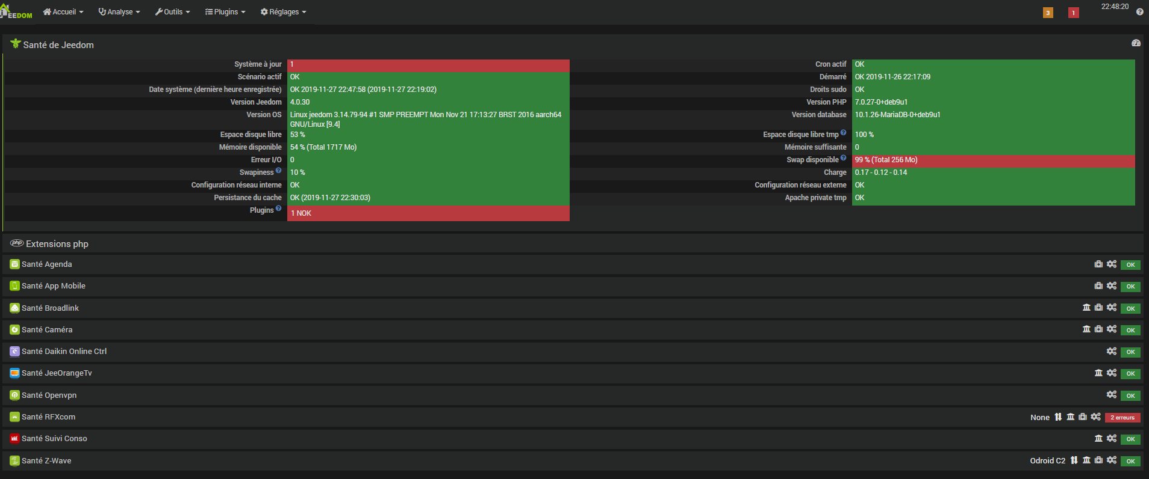The height and width of the screenshot is (479, 1149).
Task: Click the help question mark in top bar
Action: tap(1139, 12)
